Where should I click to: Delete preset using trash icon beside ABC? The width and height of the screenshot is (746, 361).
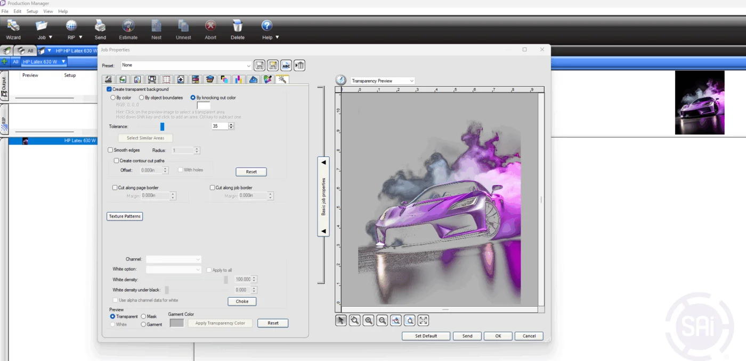[299, 65]
